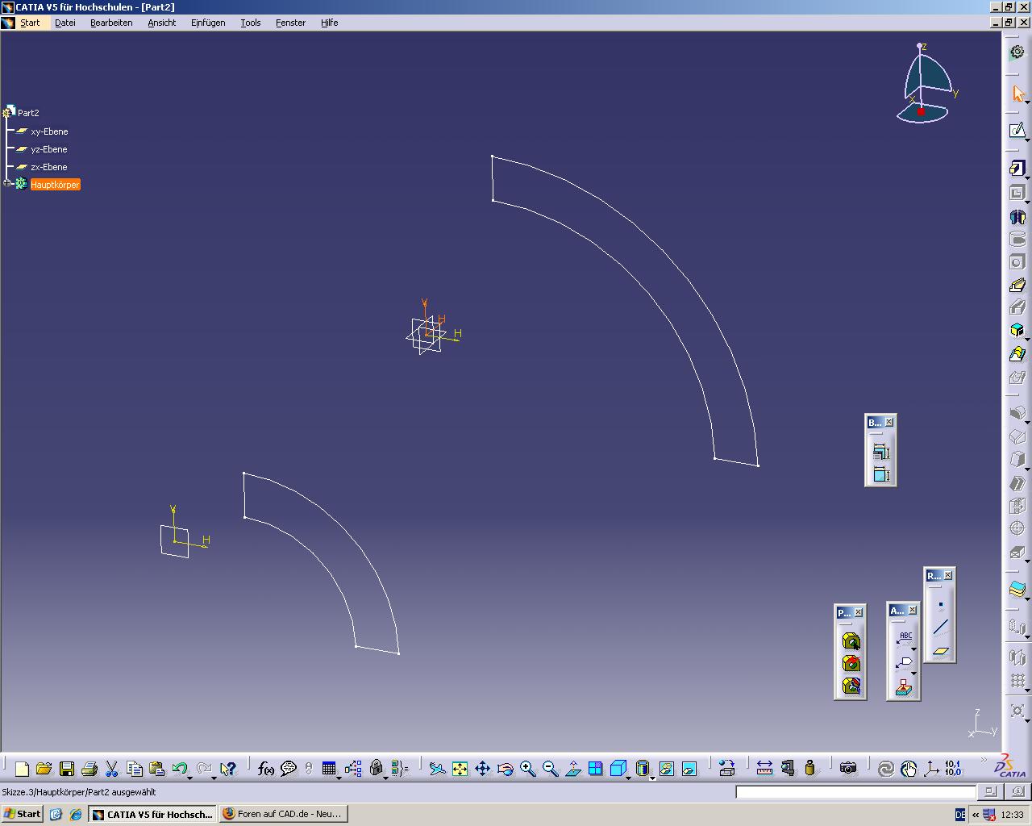
Task: Click the Design Table icon
Action: pos(329,769)
